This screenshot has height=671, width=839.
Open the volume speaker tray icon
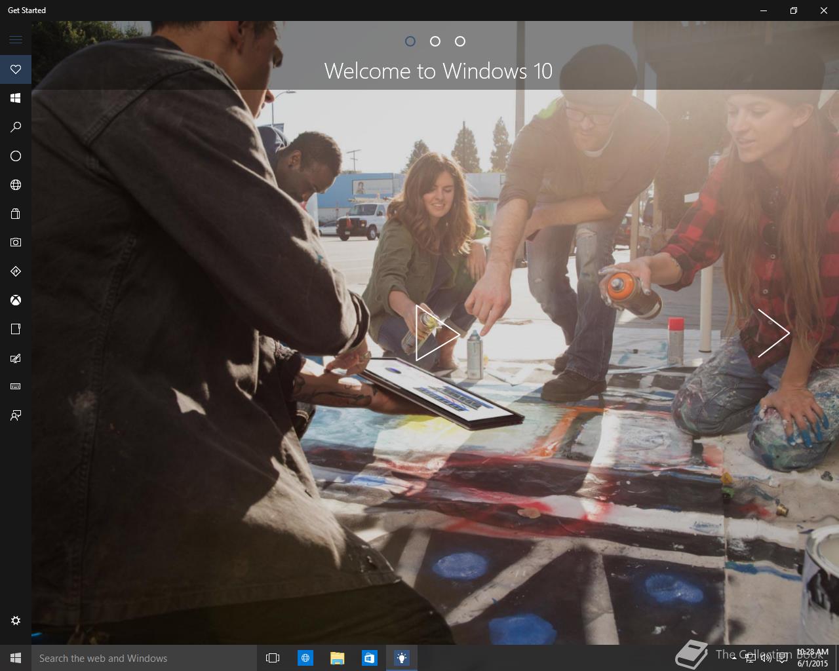(766, 658)
